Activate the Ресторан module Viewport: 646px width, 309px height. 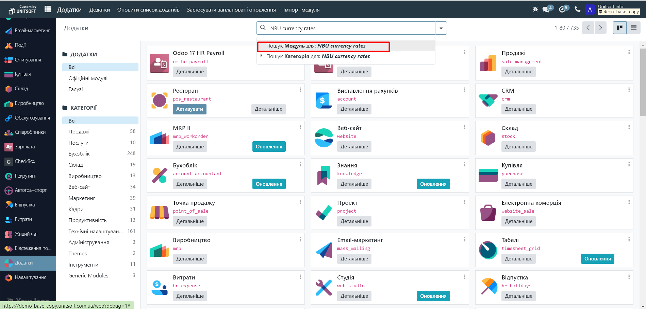pyautogui.click(x=189, y=109)
